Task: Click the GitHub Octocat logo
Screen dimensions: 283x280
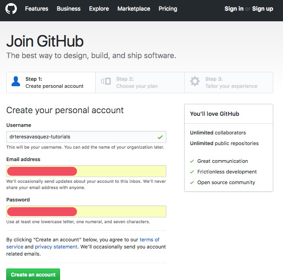Action: [x=11, y=8]
